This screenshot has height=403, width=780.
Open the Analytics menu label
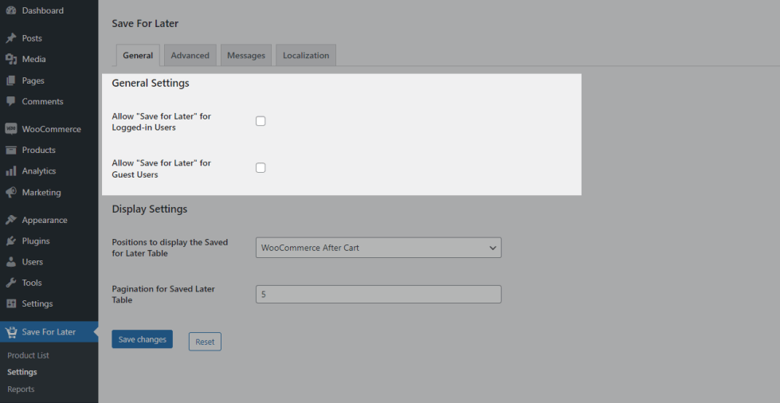tap(39, 171)
